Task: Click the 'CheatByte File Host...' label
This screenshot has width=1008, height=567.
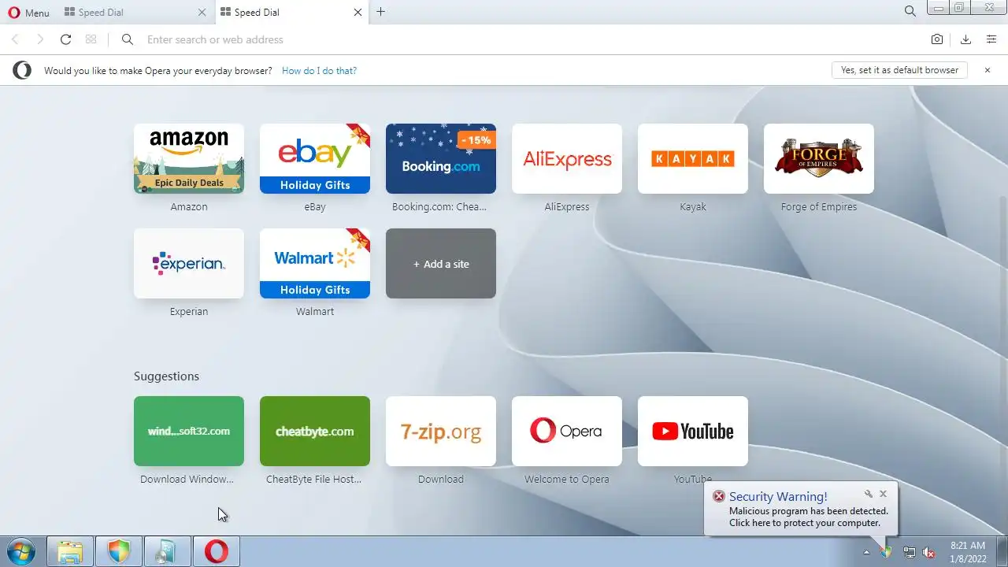Action: point(313,479)
